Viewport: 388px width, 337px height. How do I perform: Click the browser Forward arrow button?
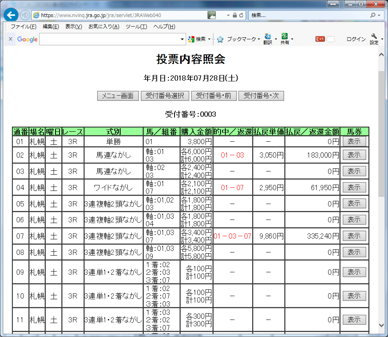click(25, 15)
